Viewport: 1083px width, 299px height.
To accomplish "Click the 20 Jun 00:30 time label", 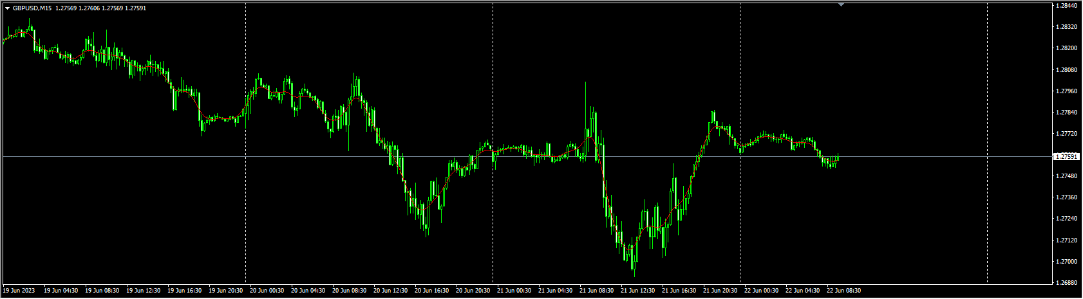I will pos(267,291).
